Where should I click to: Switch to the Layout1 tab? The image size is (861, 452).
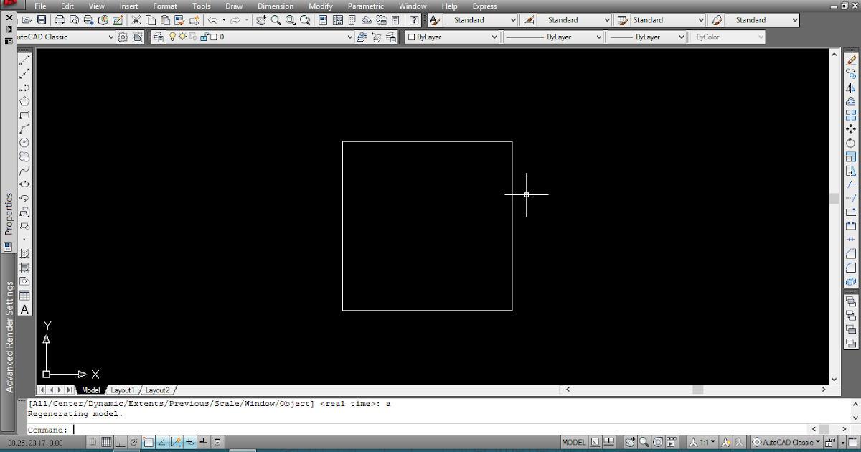[122, 390]
